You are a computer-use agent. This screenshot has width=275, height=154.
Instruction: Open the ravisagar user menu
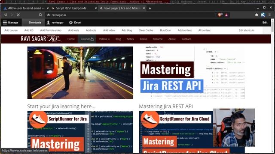[x=55, y=23]
